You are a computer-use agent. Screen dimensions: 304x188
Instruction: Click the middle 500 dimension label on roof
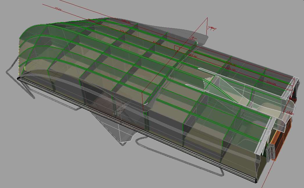[x=157, y=43]
